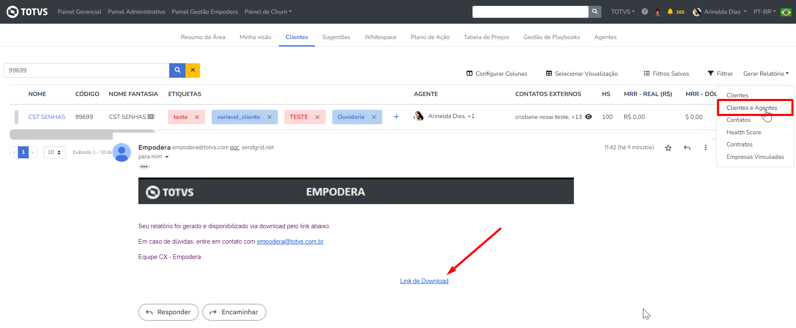Open the CST SENHAS client link
The width and height of the screenshot is (796, 328).
(x=47, y=117)
